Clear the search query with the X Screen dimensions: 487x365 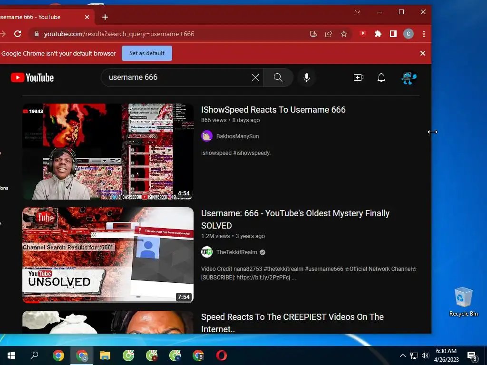(x=255, y=77)
